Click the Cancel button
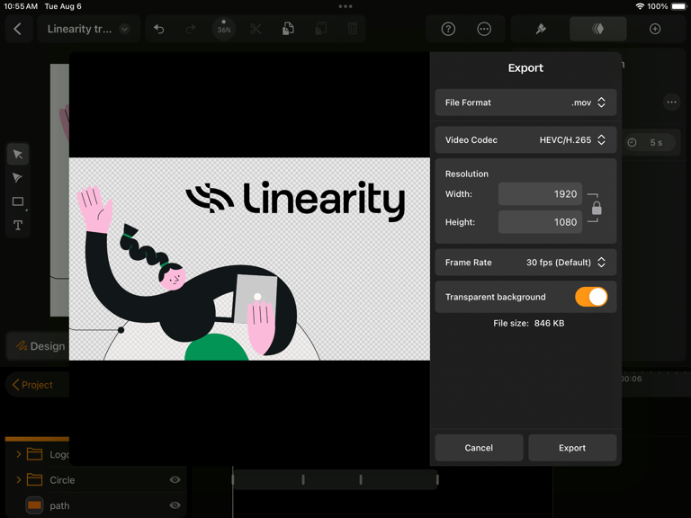This screenshot has width=691, height=518. point(479,448)
